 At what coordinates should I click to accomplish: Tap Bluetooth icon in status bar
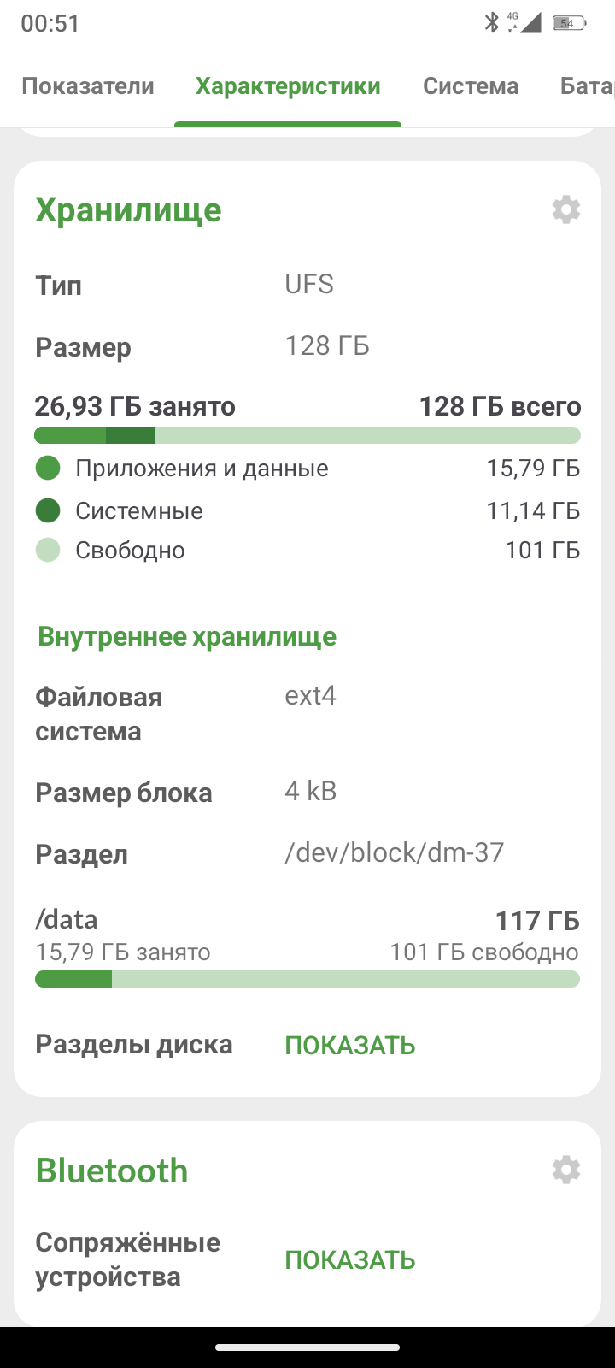tap(491, 23)
